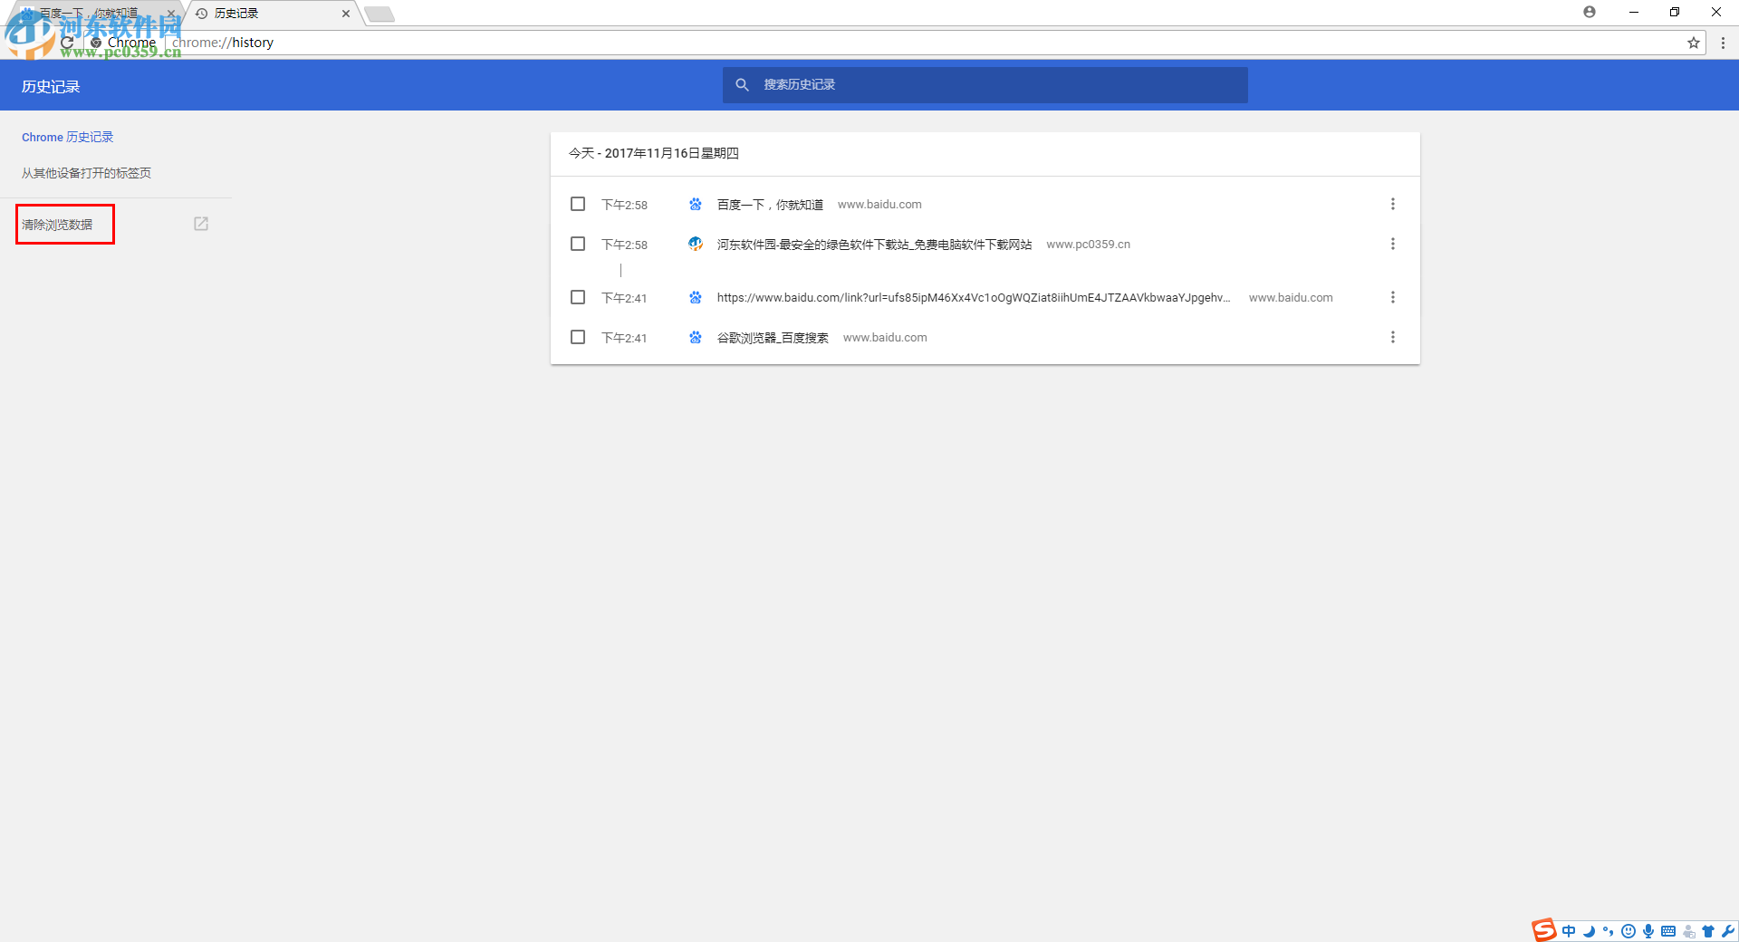1739x942 pixels.
Task: Click the favicon of the 河东软件园 entry
Action: 696,244
